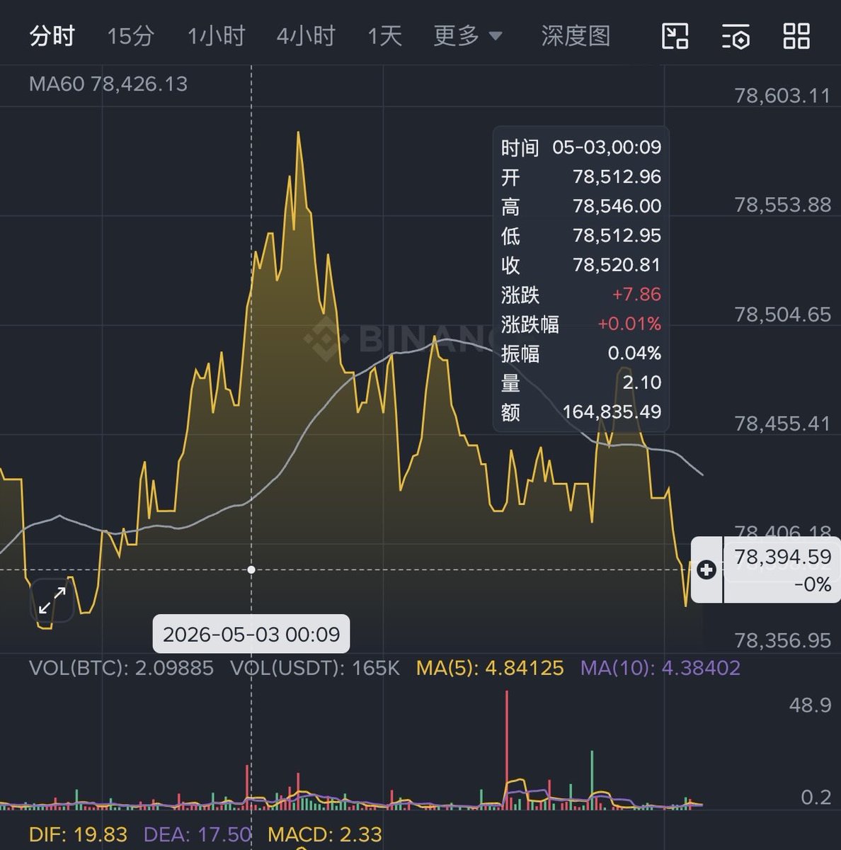Click the 时间 05-03,00:09 tooltip row
This screenshot has width=841, height=850.
(x=581, y=147)
